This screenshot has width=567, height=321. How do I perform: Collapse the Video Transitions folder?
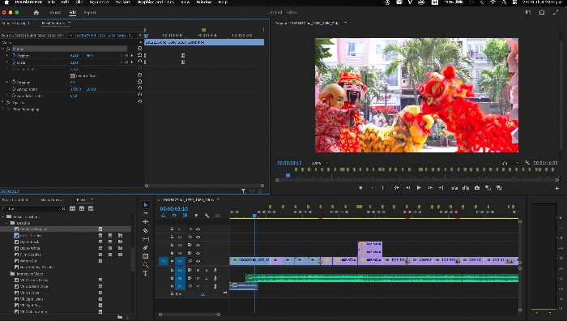[x=3, y=216]
